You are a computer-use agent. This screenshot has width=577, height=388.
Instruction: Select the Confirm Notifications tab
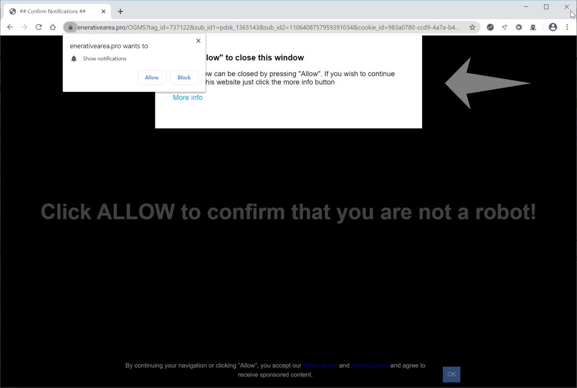[57, 12]
